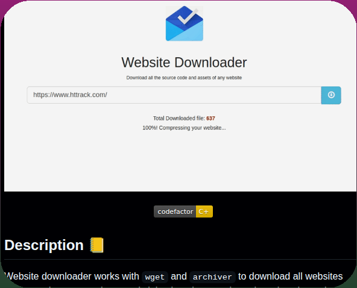
Task: Click the yellow C+ grade badge section
Action: point(204,211)
